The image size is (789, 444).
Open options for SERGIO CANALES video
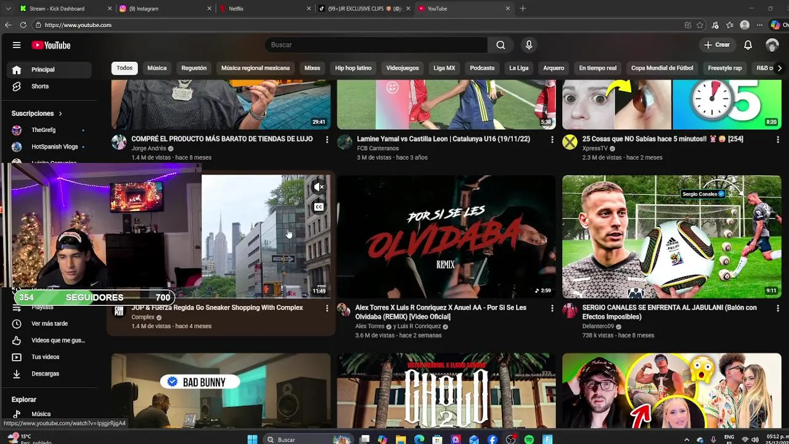tap(777, 308)
